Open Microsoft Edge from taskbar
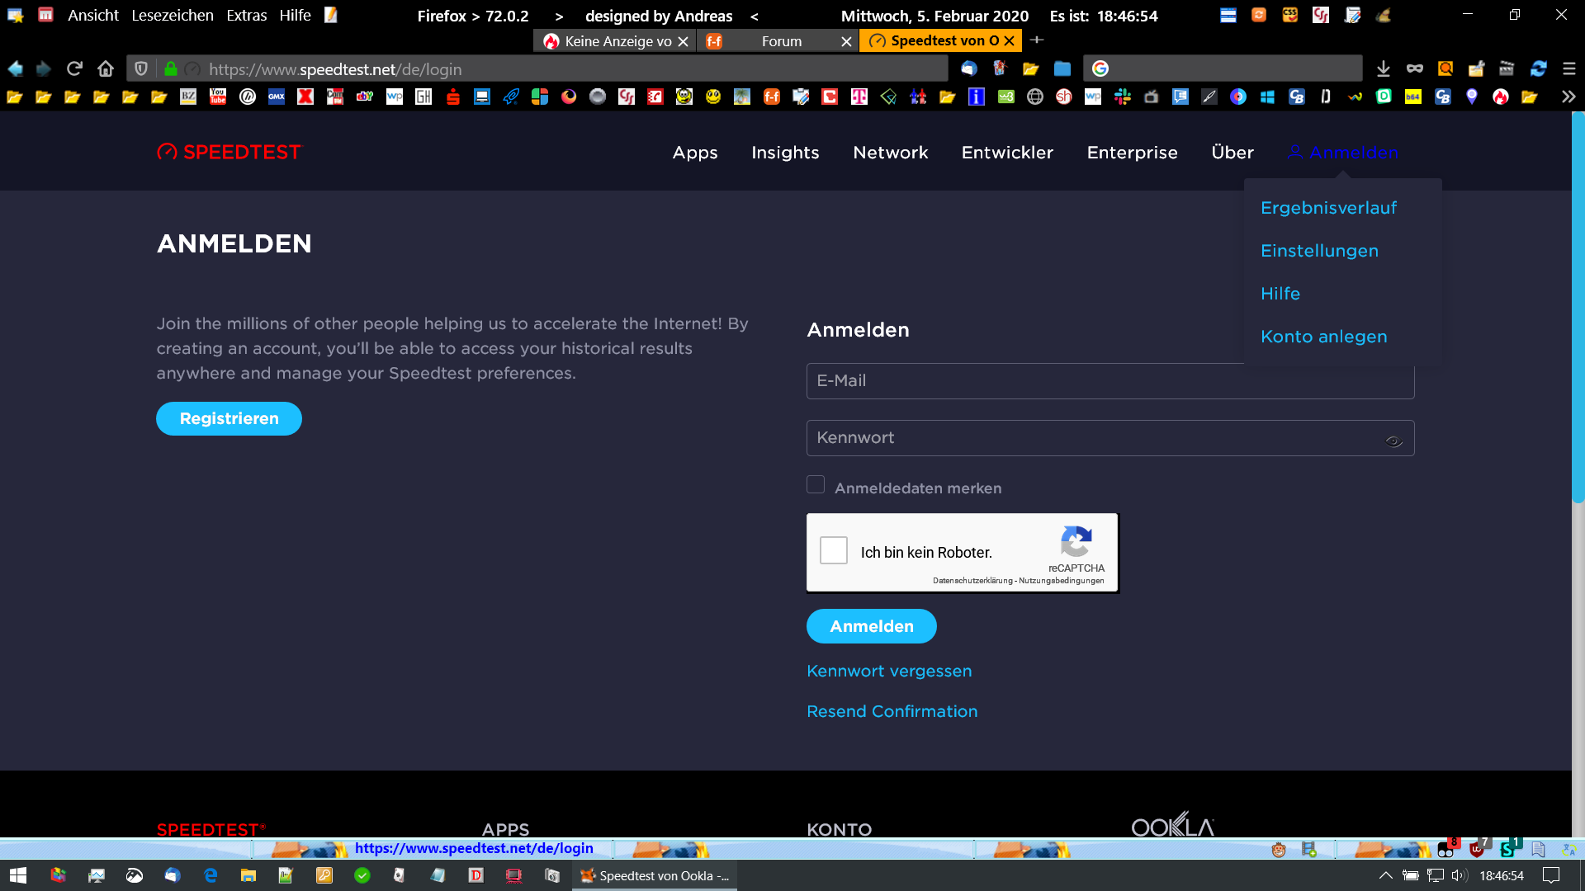This screenshot has width=1585, height=891. coord(211,875)
